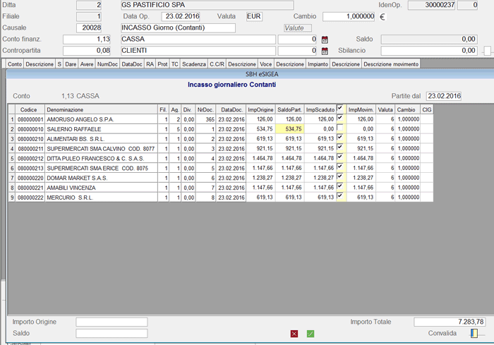Select the highlighted 534,75 SaldoPart cell
This screenshot has height=345, width=494.
[289, 129]
